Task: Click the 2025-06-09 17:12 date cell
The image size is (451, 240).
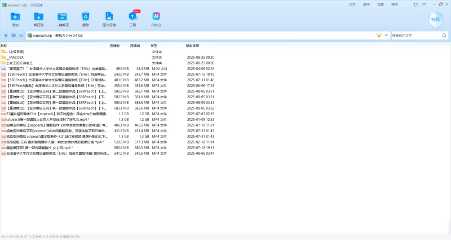Action: 201,86
